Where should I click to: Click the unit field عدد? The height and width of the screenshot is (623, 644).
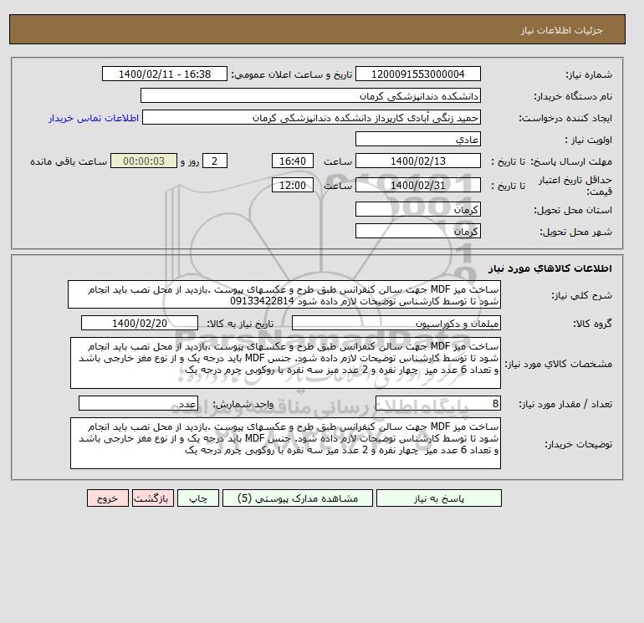point(138,403)
